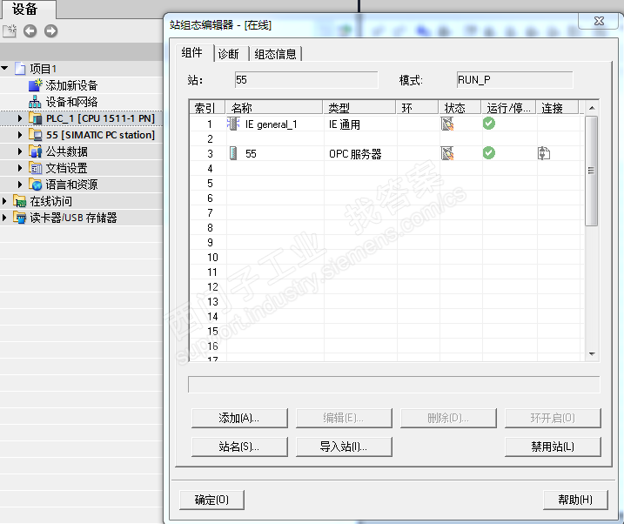
Task: Click the 文档设置 icon
Action: [x=36, y=168]
